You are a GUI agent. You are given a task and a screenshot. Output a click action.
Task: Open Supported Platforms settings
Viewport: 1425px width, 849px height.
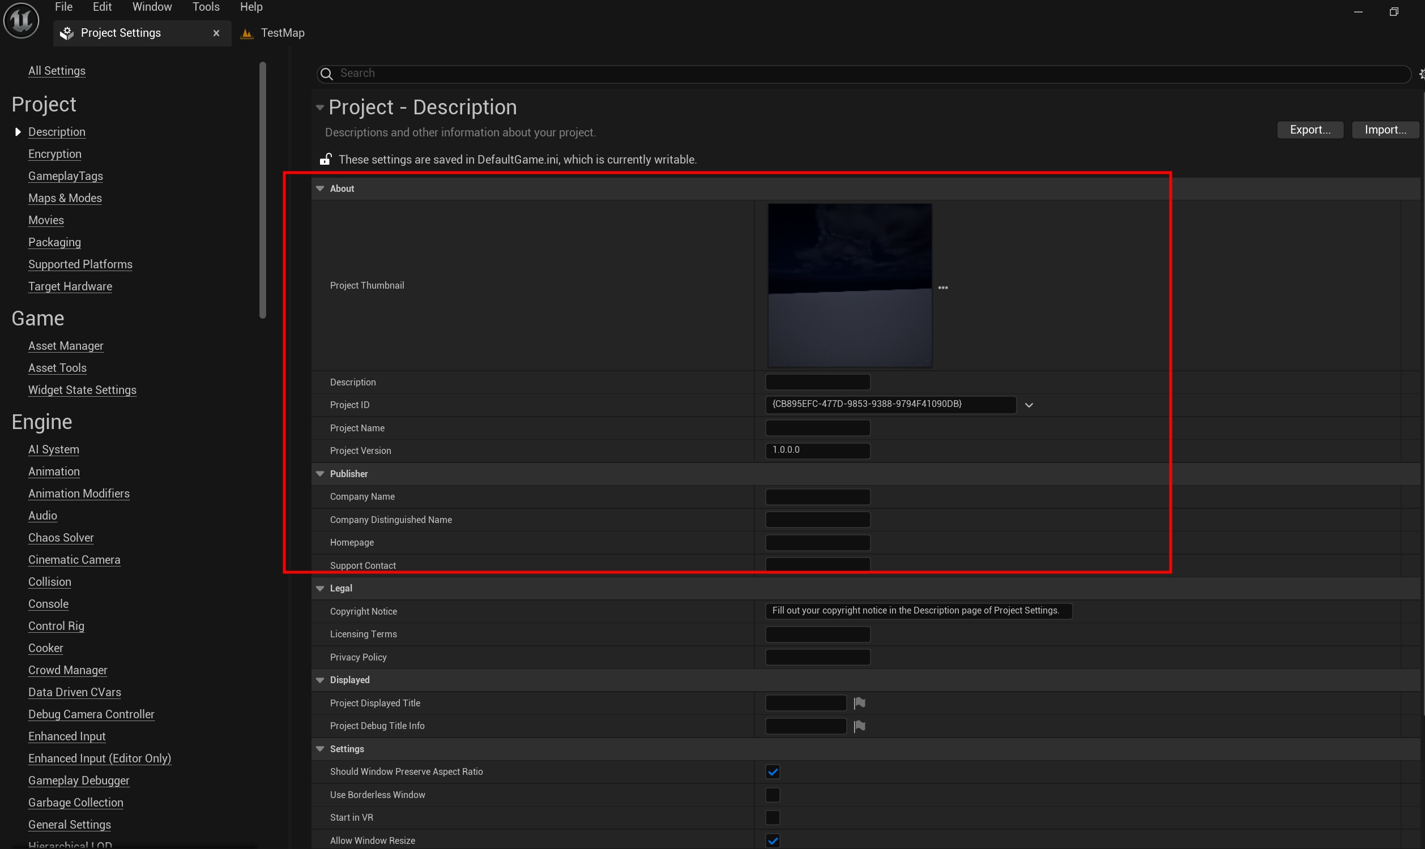click(x=80, y=264)
